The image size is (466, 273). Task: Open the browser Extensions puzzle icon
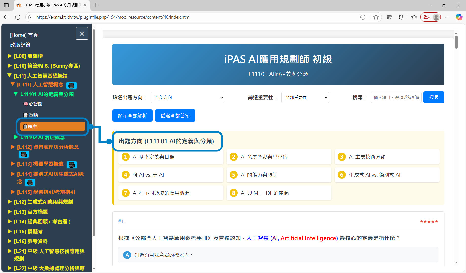[401, 17]
